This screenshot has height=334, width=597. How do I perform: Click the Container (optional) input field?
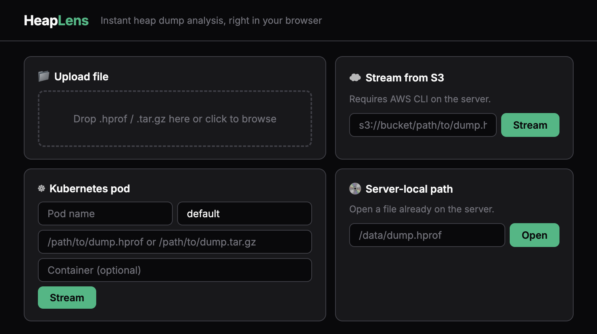175,270
